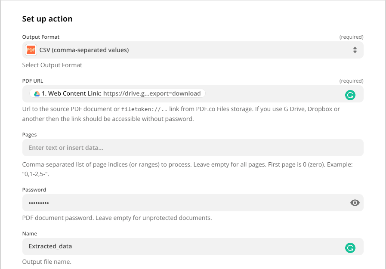Click the Select Output Format helper text
The width and height of the screenshot is (386, 269).
[52, 65]
